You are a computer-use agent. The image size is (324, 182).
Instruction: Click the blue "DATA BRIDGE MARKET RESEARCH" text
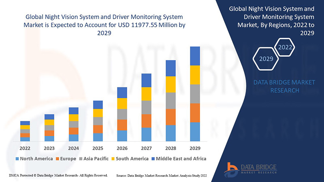284,86
